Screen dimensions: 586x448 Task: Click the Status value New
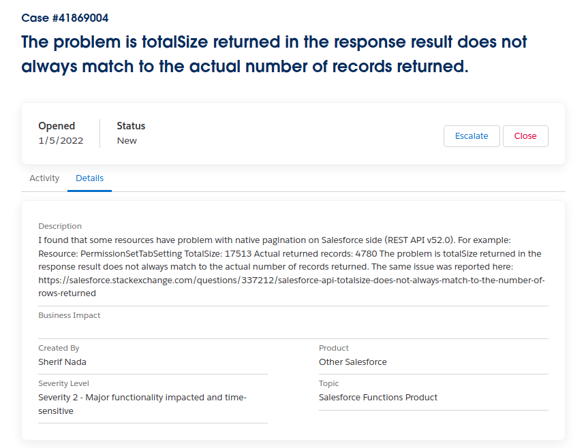(x=126, y=140)
